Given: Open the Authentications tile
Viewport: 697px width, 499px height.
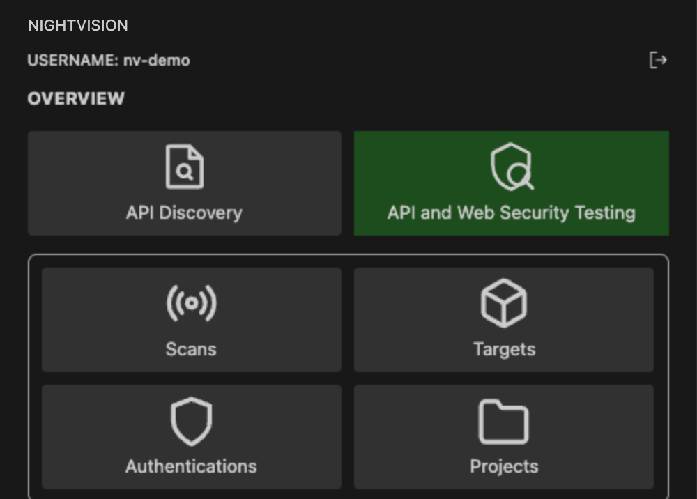Looking at the screenshot, I should tap(192, 437).
